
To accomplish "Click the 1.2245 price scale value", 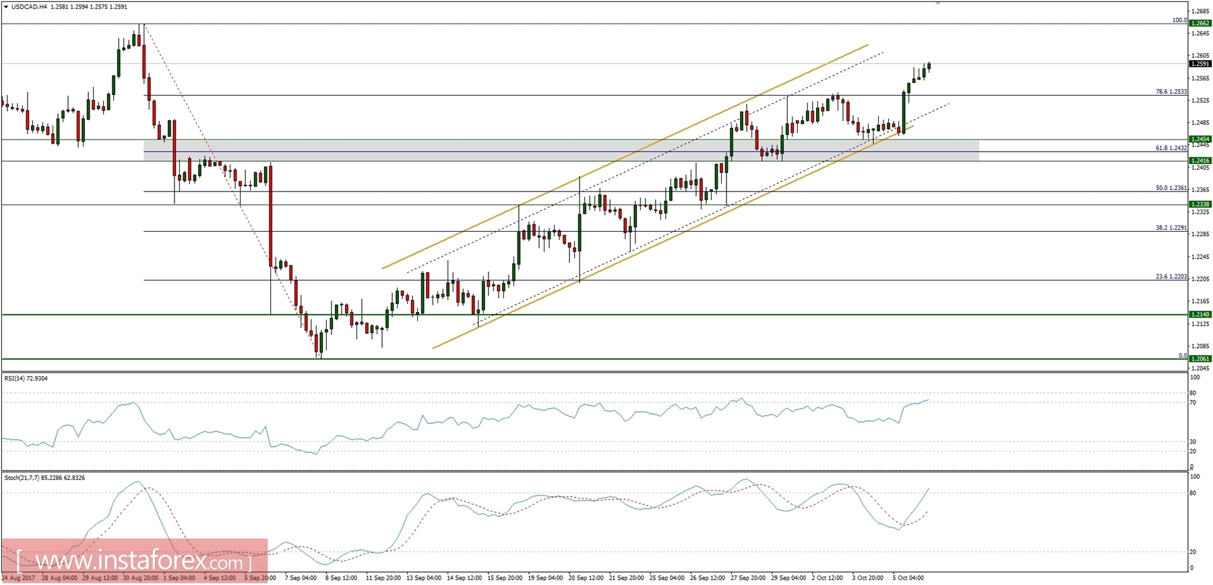I will (x=1200, y=257).
